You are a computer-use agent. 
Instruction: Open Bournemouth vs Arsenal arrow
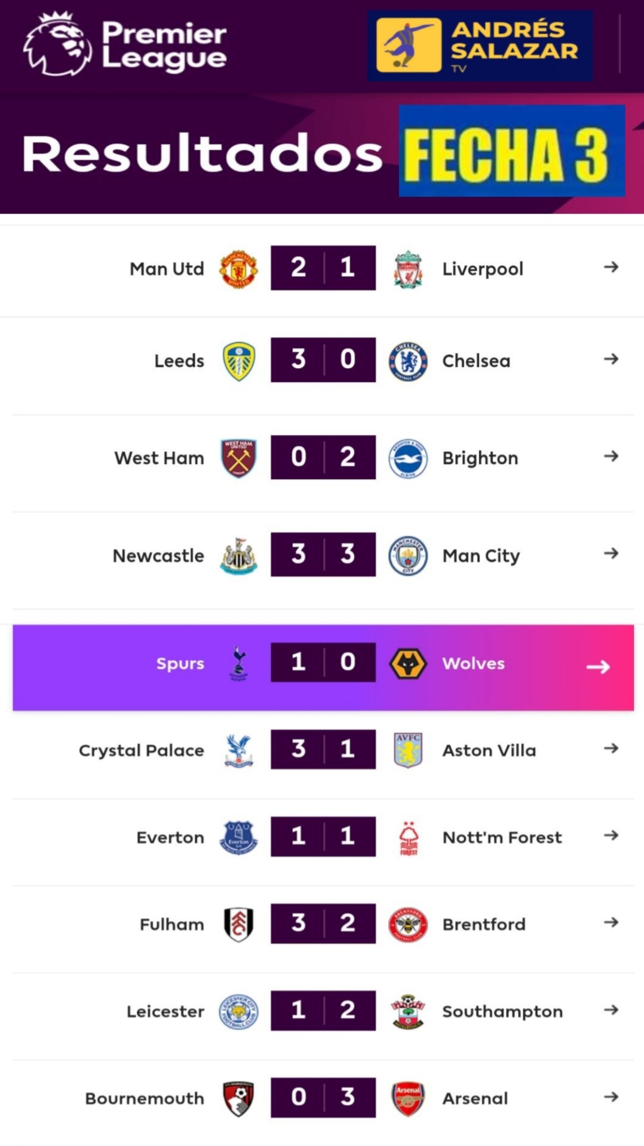pyautogui.click(x=611, y=1097)
